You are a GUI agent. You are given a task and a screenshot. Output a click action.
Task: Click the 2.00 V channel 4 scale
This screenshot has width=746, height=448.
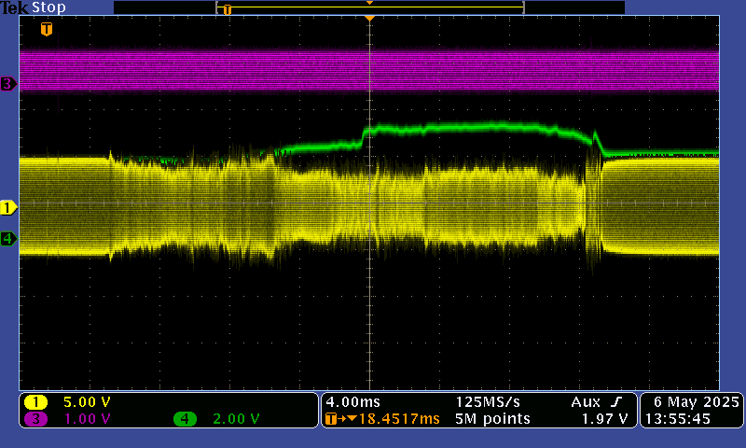[235, 419]
